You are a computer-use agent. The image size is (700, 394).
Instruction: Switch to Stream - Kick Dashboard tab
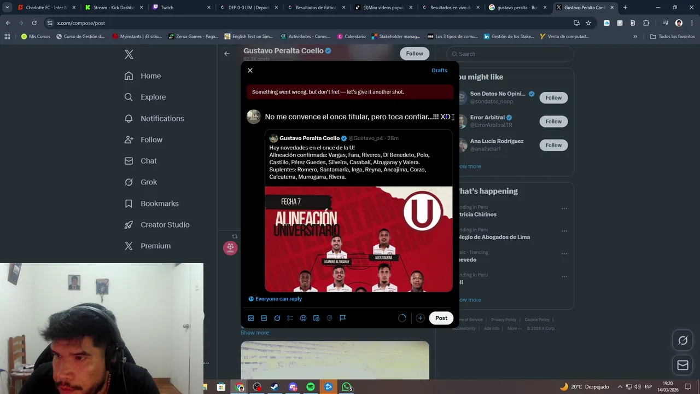click(114, 8)
